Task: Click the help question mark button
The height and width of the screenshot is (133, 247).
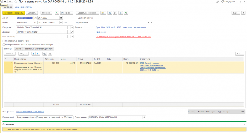Action: coord(243,13)
